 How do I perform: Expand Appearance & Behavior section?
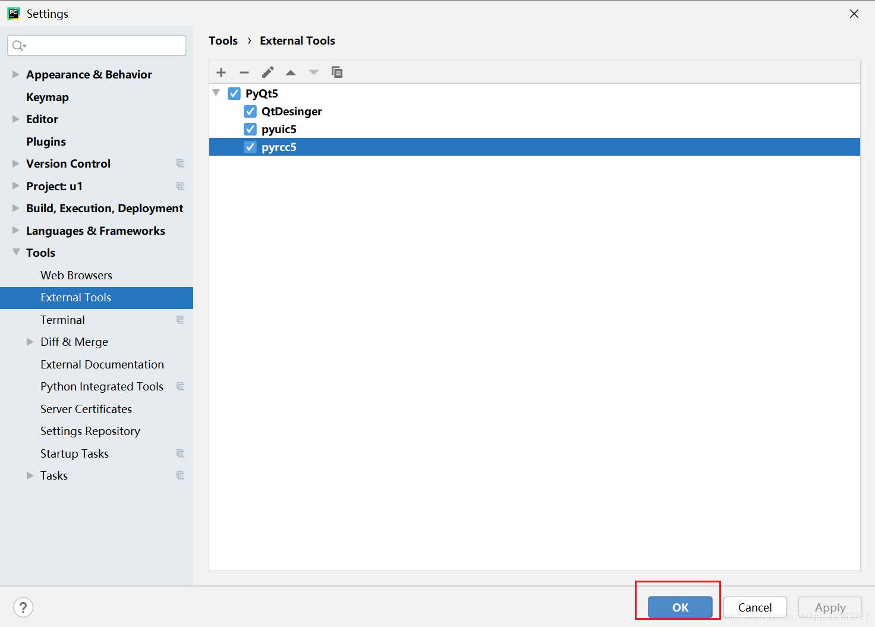[x=16, y=74]
